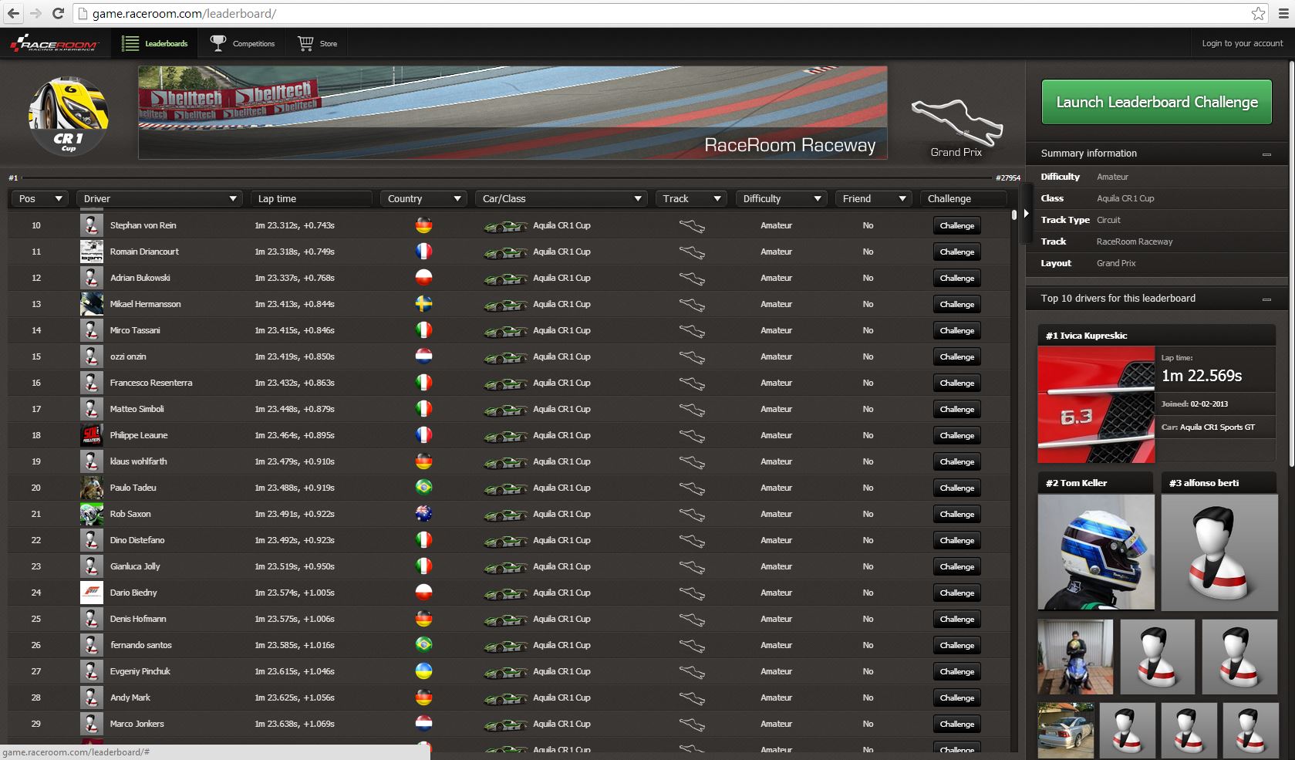This screenshot has width=1295, height=760.
Task: Click Swedish flag for Mikael Hermansson
Action: pos(423,304)
